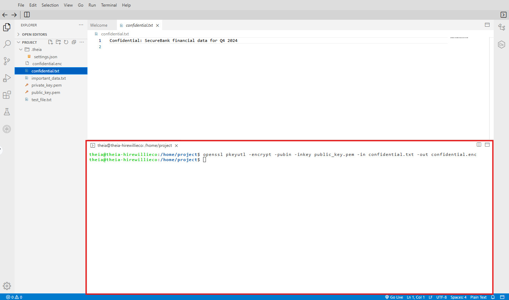Open the Terminal menu

pyautogui.click(x=109, y=5)
